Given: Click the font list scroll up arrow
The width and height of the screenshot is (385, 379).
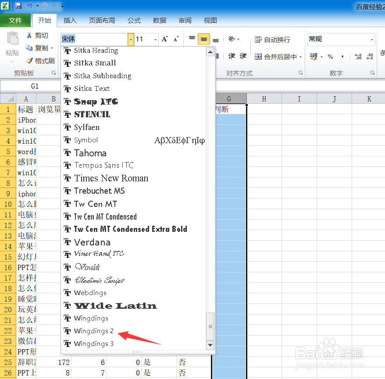Looking at the screenshot, I should tap(210, 52).
